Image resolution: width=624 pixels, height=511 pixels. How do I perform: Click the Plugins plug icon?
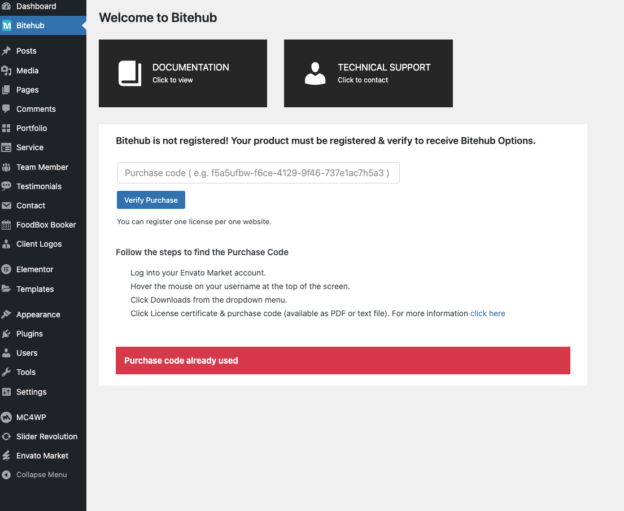tap(6, 334)
